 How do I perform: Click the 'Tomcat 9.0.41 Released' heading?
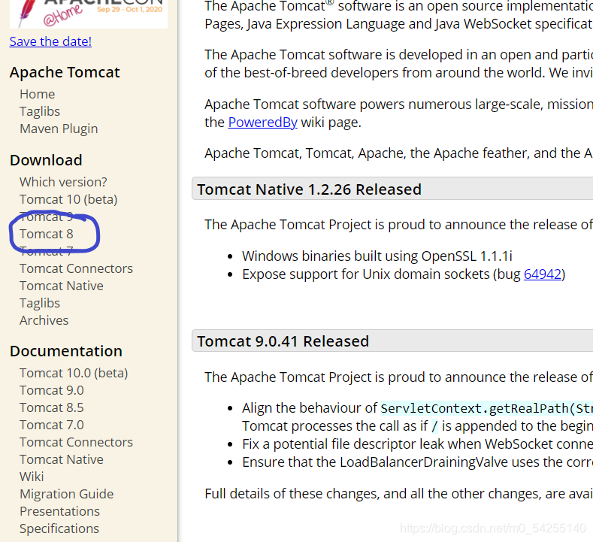click(283, 341)
